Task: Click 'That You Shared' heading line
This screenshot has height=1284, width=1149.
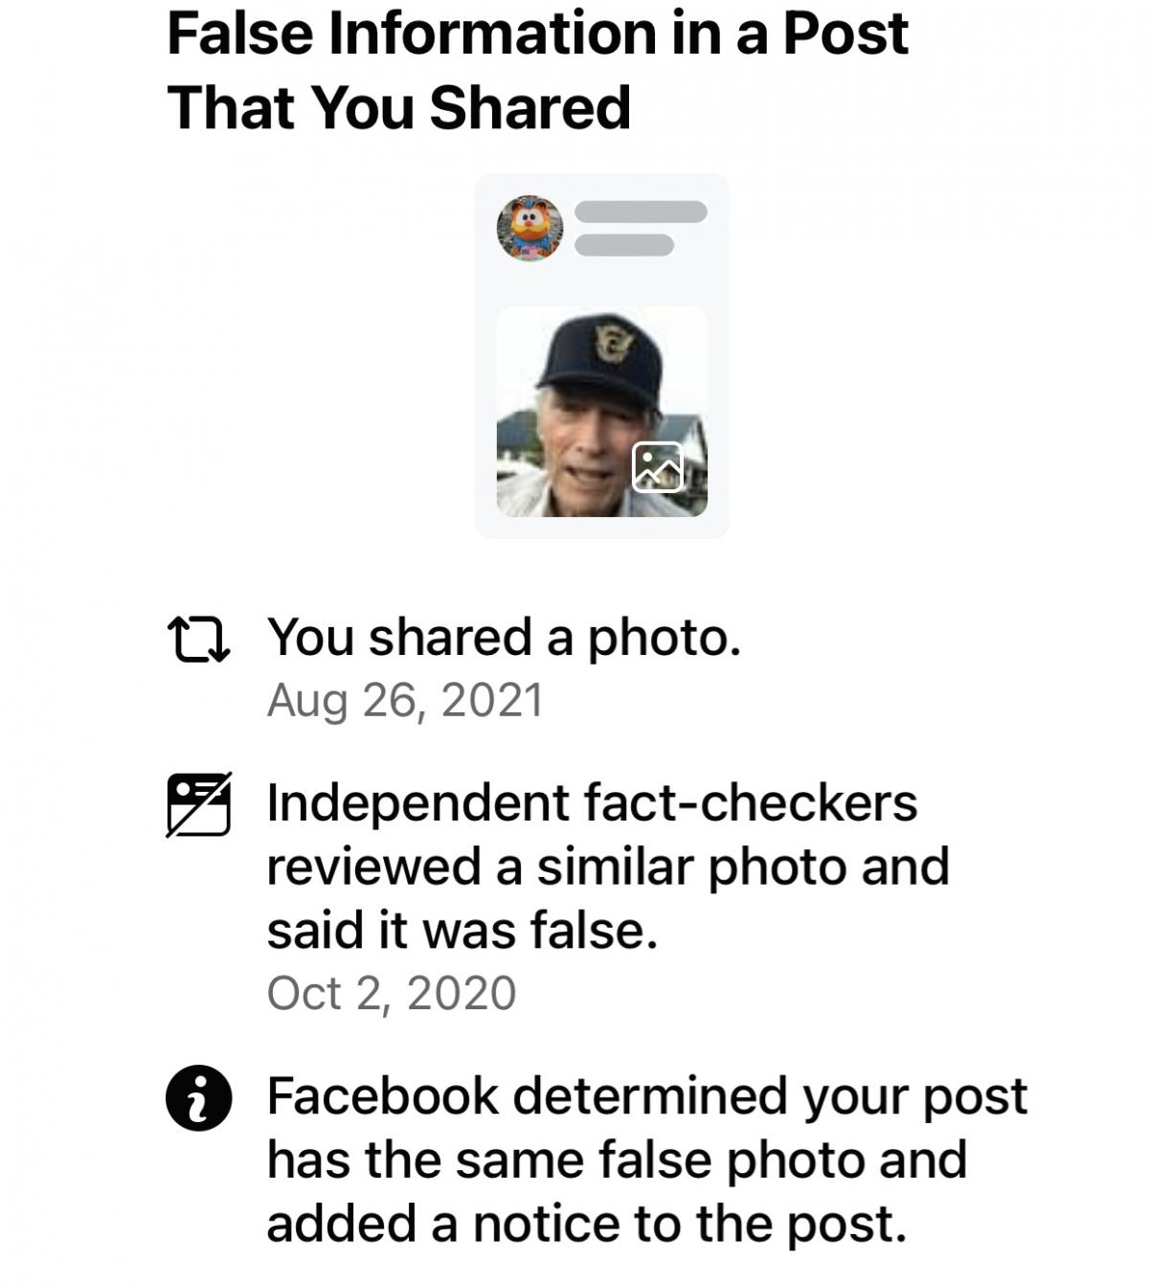Action: (x=399, y=107)
